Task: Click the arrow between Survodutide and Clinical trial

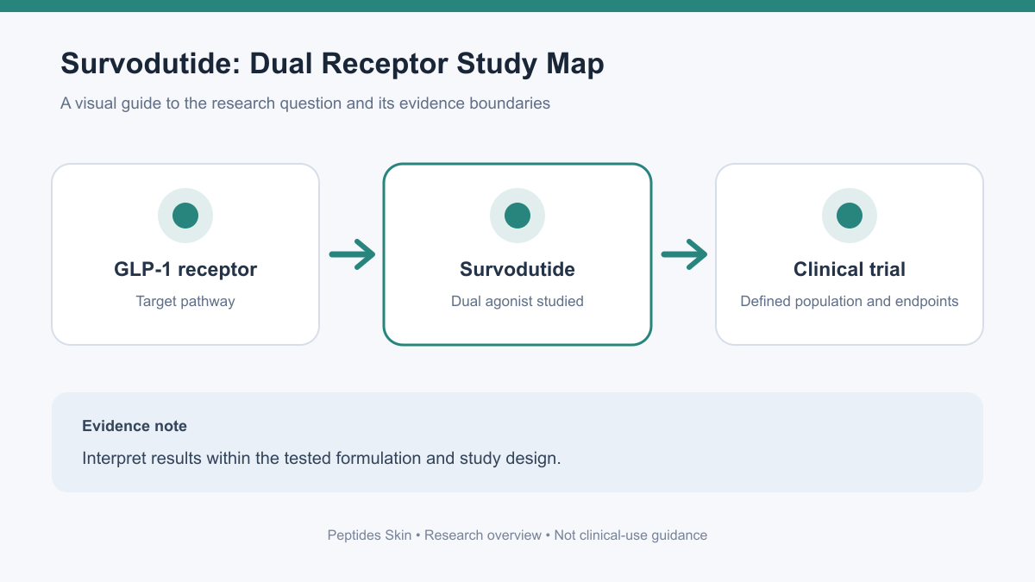Action: pyautogui.click(x=684, y=254)
